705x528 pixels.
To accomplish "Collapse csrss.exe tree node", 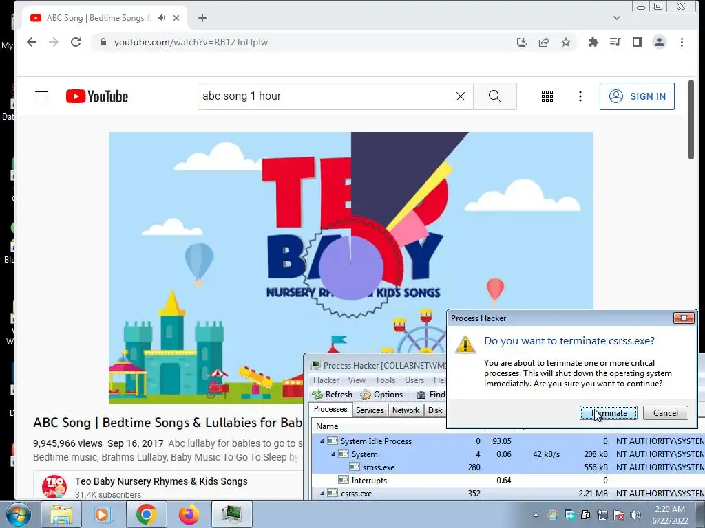I will (x=322, y=494).
